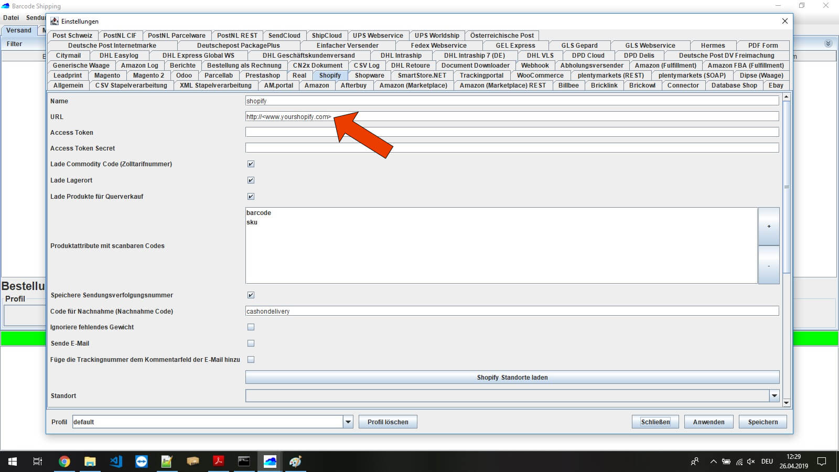Open Visual Studio Code from taskbar
The image size is (839, 472).
[x=116, y=462]
